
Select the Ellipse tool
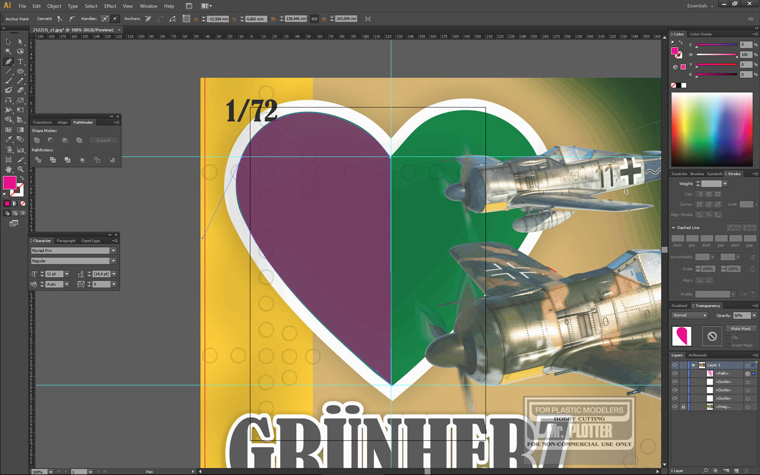click(x=20, y=71)
